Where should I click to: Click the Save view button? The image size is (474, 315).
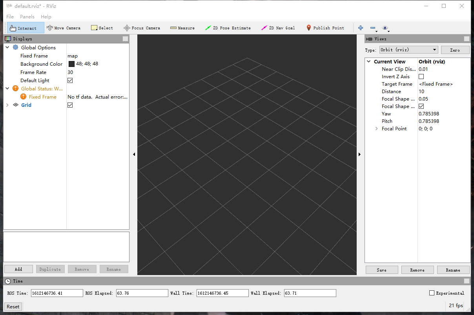[382, 270]
